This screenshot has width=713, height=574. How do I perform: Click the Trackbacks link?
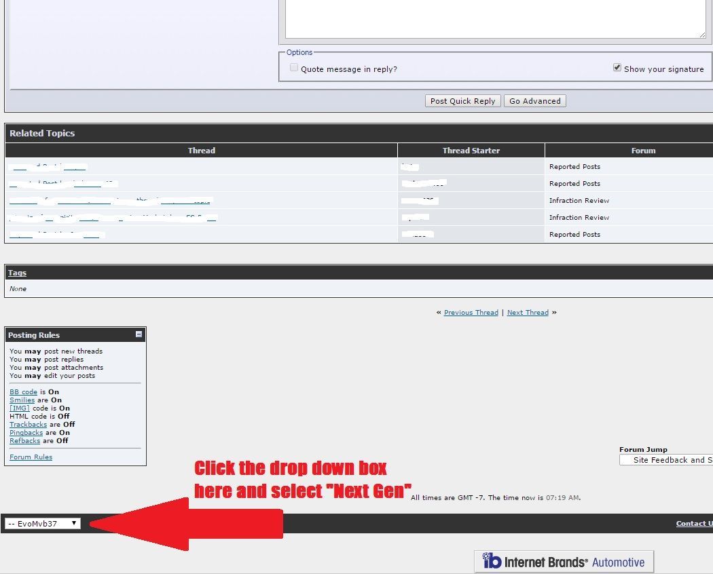(x=28, y=425)
